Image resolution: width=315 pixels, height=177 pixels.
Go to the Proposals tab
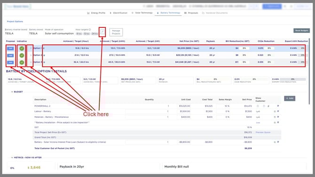191,13
